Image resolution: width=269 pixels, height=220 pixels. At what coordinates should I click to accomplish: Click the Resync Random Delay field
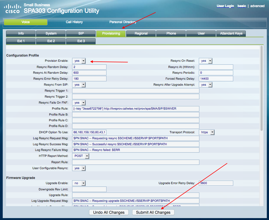pyautogui.click(x=89, y=67)
